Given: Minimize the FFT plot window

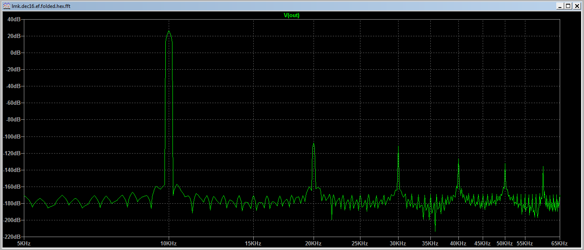Looking at the screenshot, I should [561, 6].
